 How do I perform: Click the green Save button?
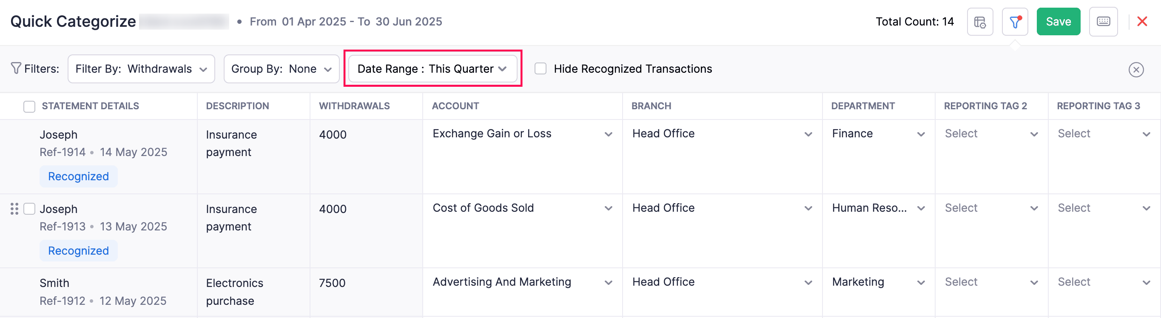point(1058,21)
